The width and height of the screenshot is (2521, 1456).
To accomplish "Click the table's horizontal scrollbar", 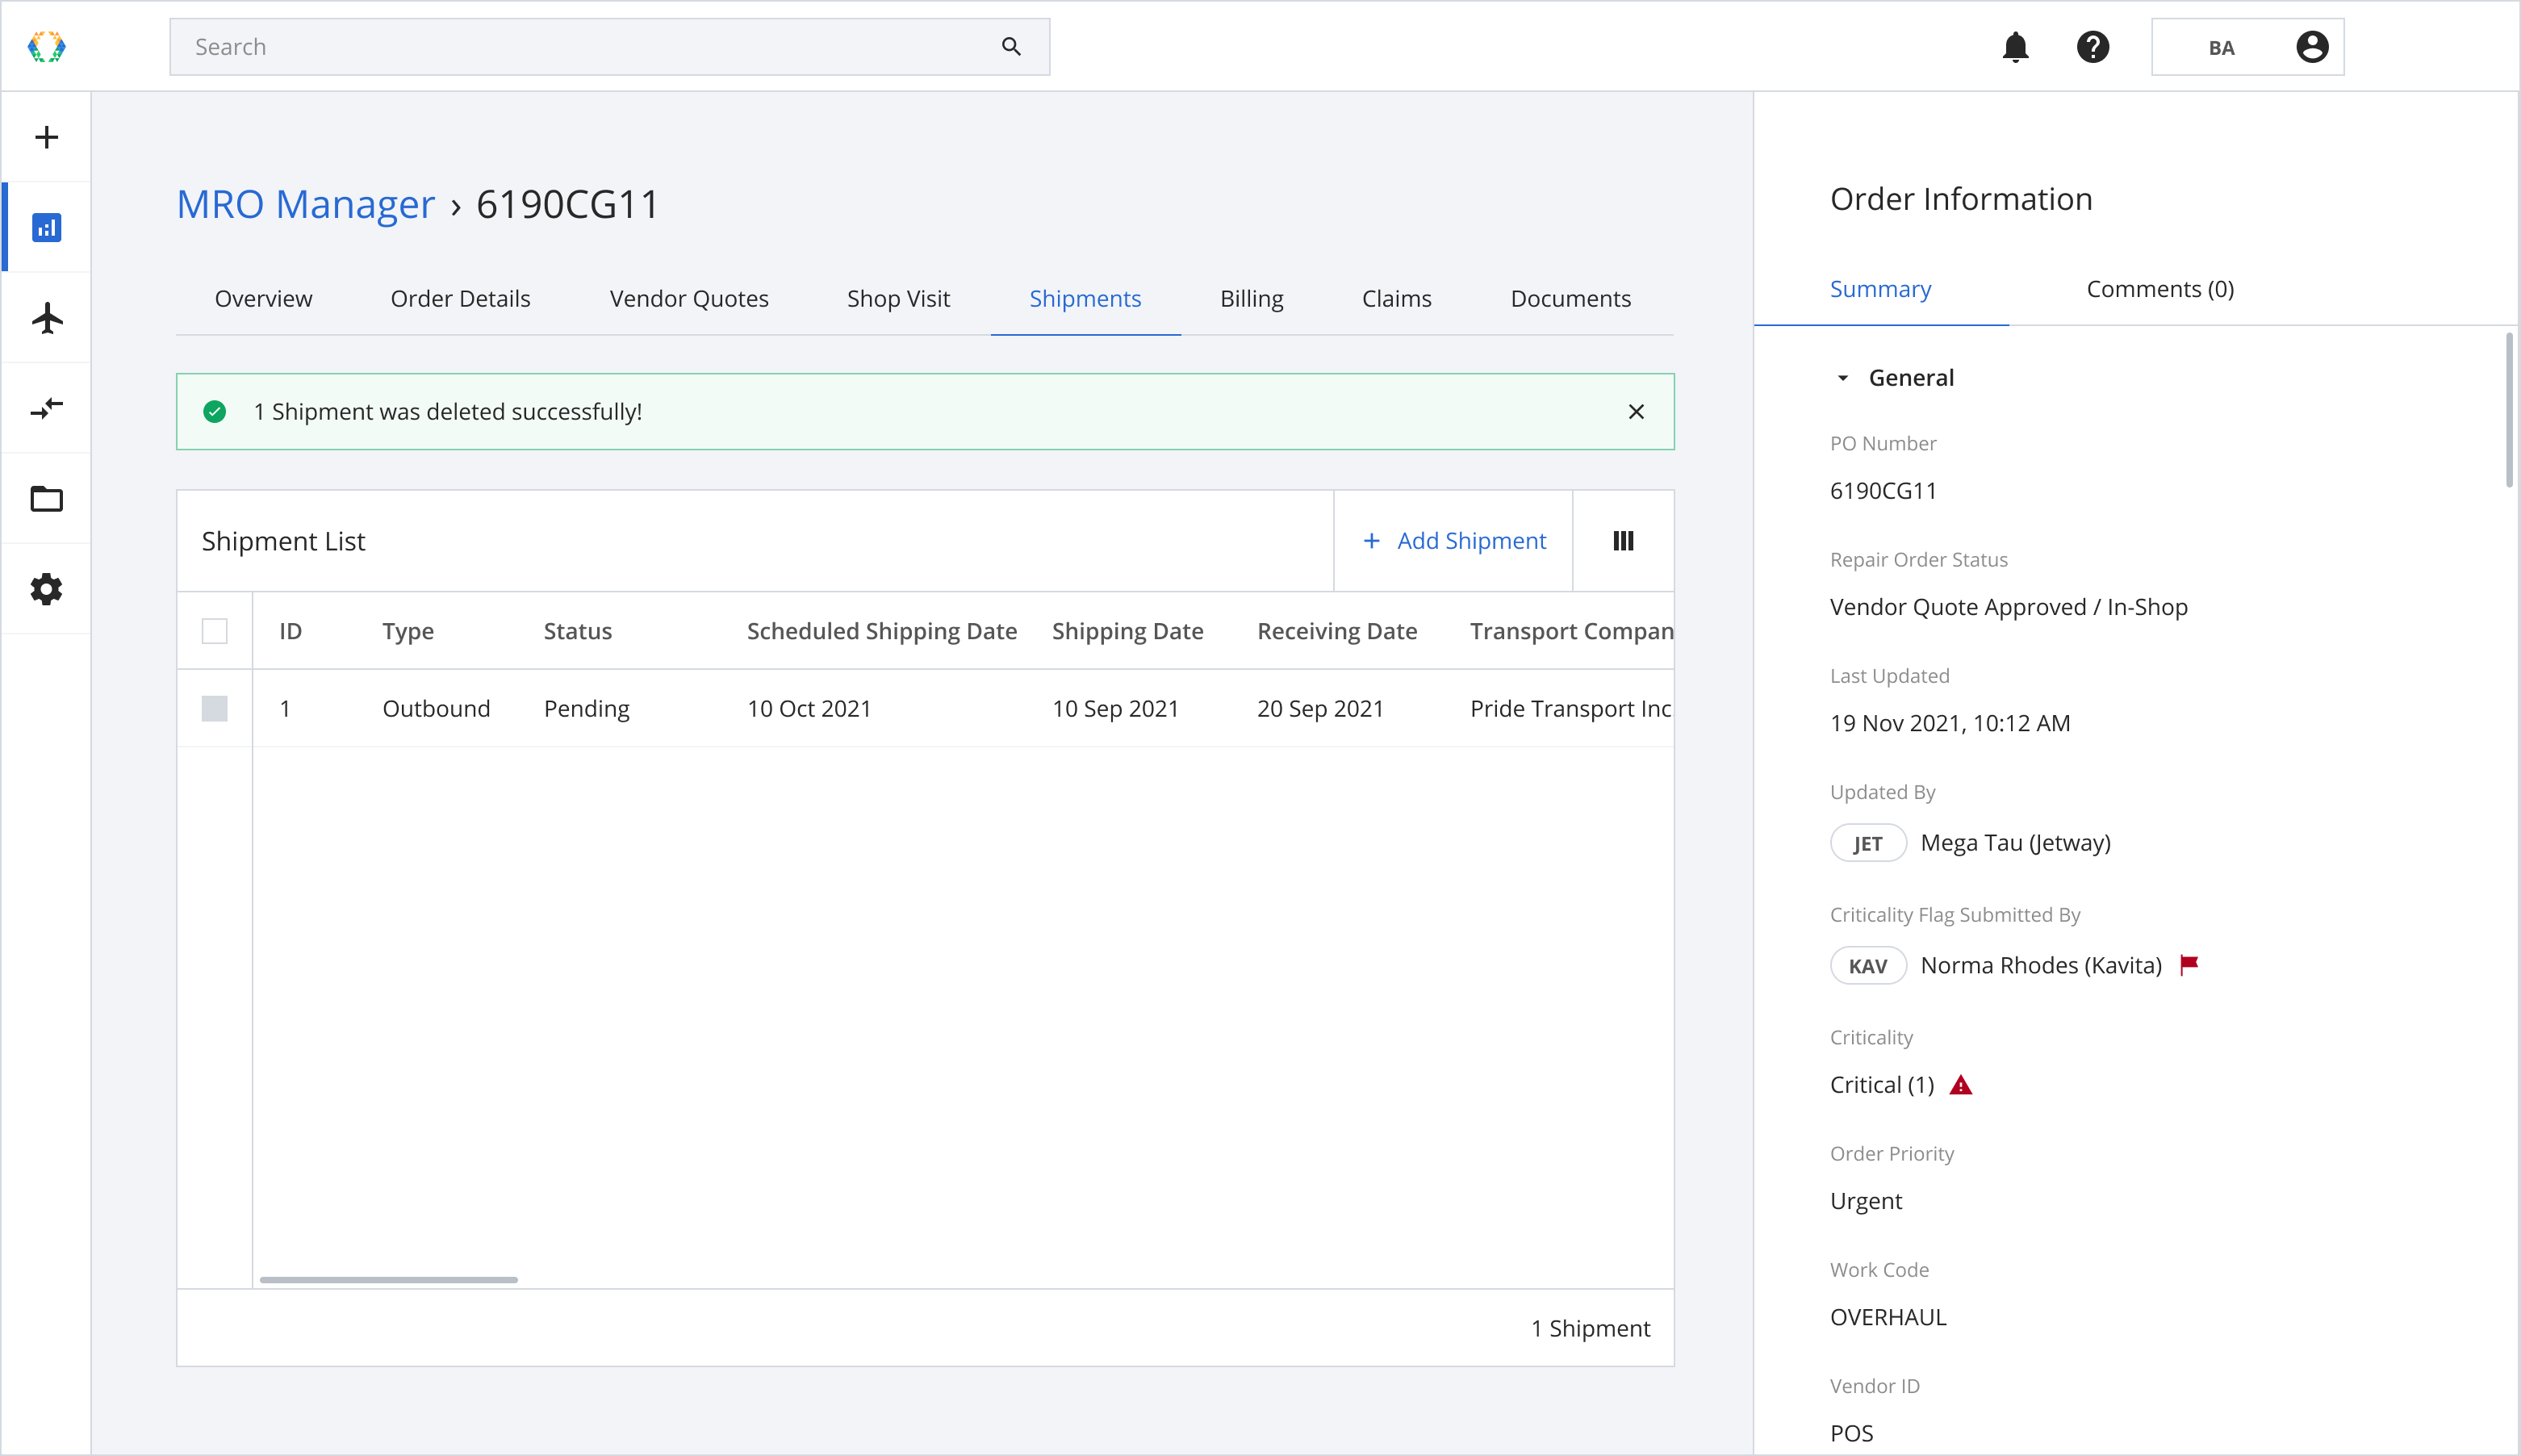I will point(389,1280).
